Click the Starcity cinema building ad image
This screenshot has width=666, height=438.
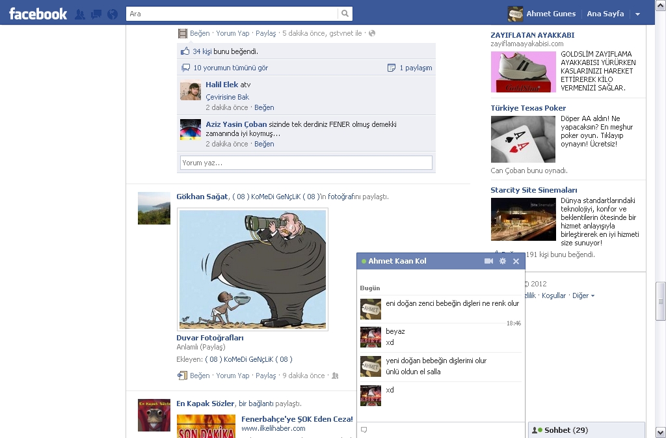point(524,219)
